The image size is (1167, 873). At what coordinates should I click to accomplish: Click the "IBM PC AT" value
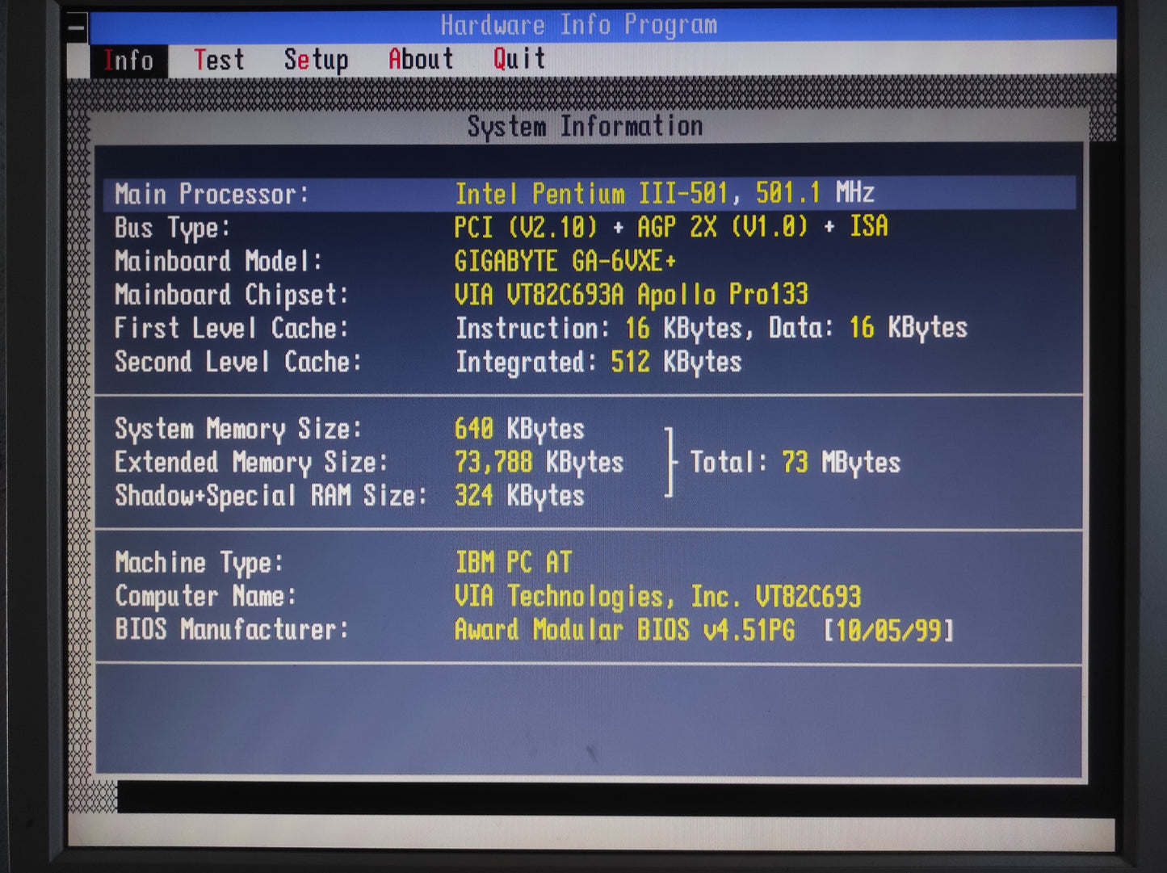(x=514, y=561)
